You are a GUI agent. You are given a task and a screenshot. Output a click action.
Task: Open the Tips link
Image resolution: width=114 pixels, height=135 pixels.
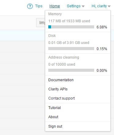click(39, 6)
